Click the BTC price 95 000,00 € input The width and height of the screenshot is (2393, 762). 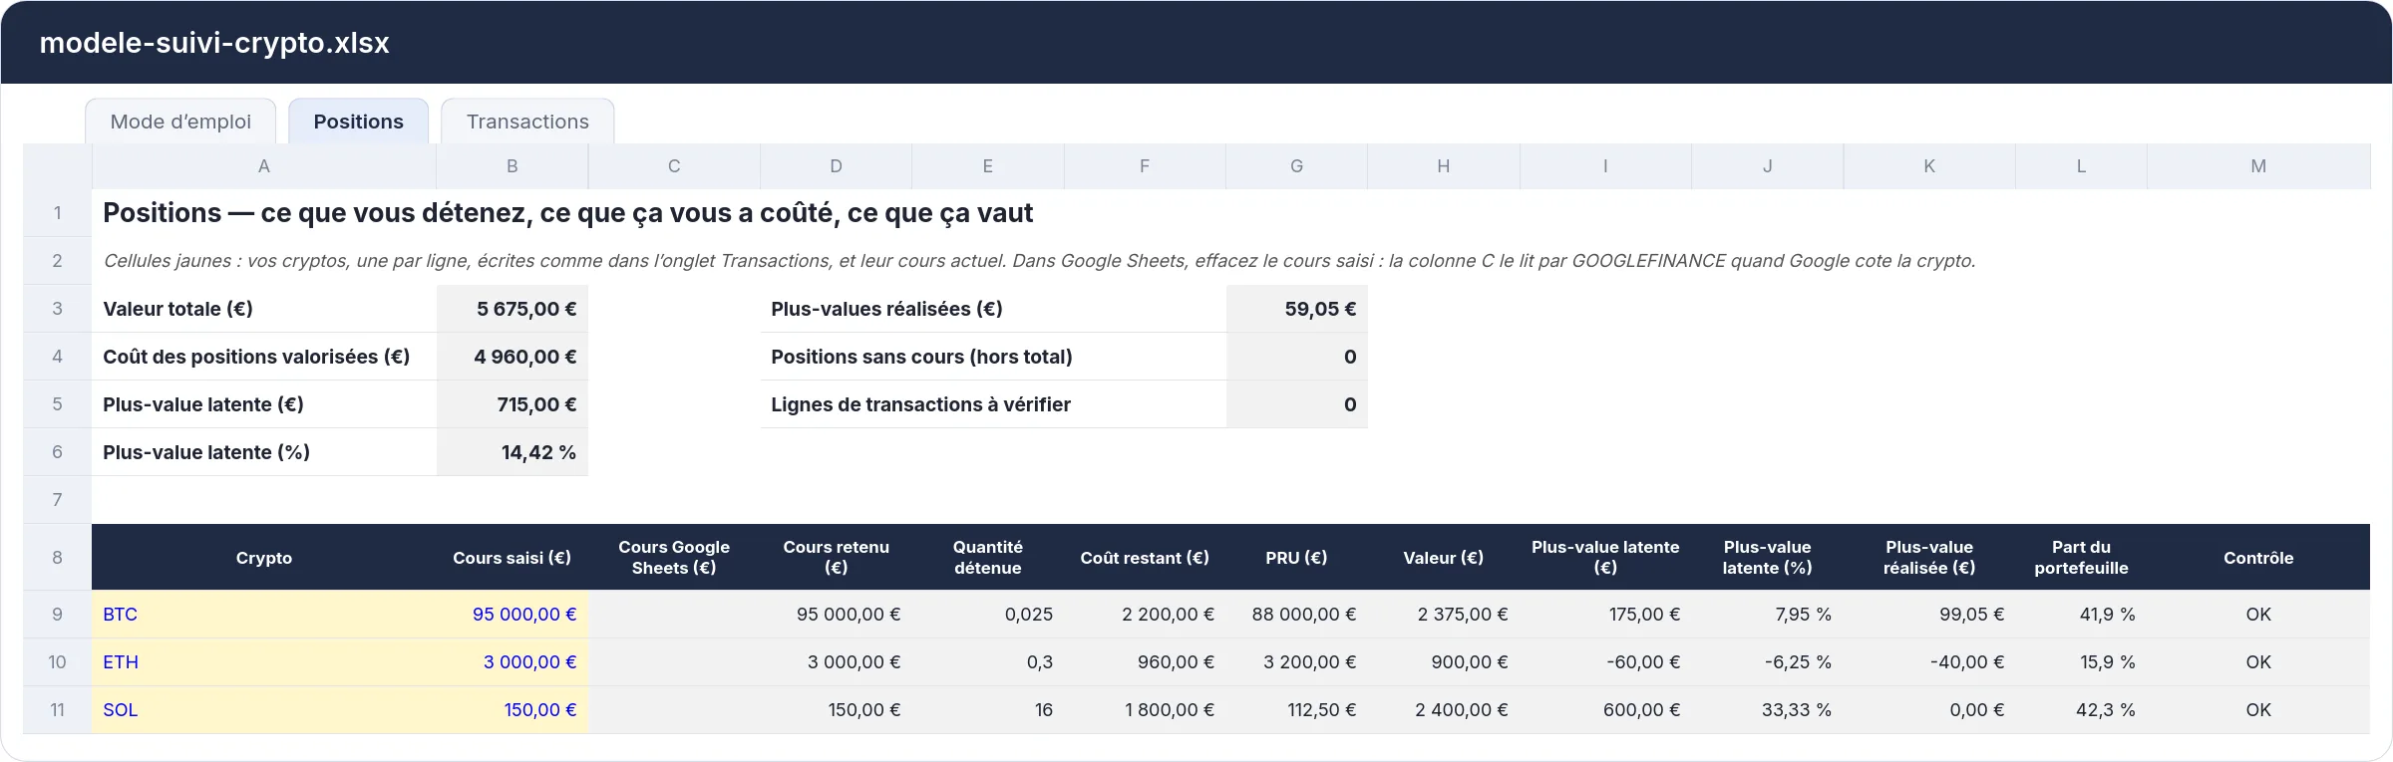[513, 615]
